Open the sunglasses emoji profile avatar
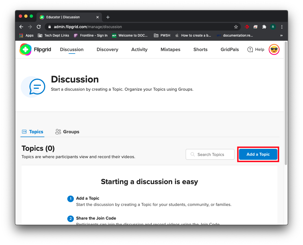Screen dimensions: 303x245 click(274, 49)
